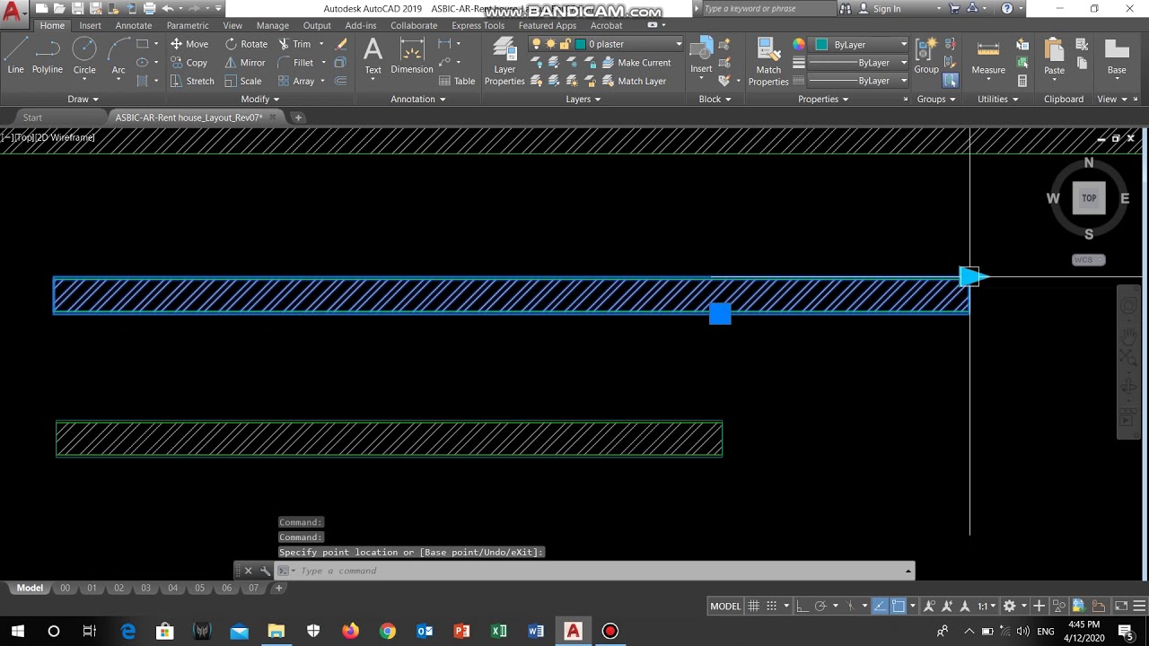Select the Circle tool
This screenshot has width=1149, height=646.
tap(84, 56)
